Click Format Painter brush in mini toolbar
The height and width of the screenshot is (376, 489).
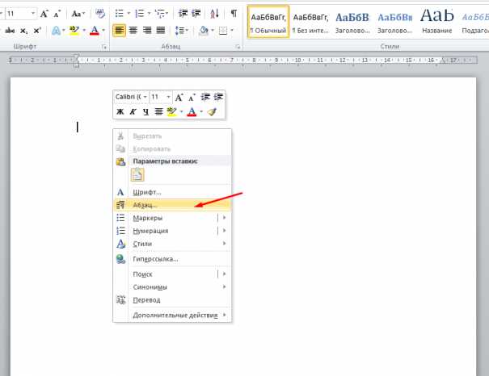point(212,111)
